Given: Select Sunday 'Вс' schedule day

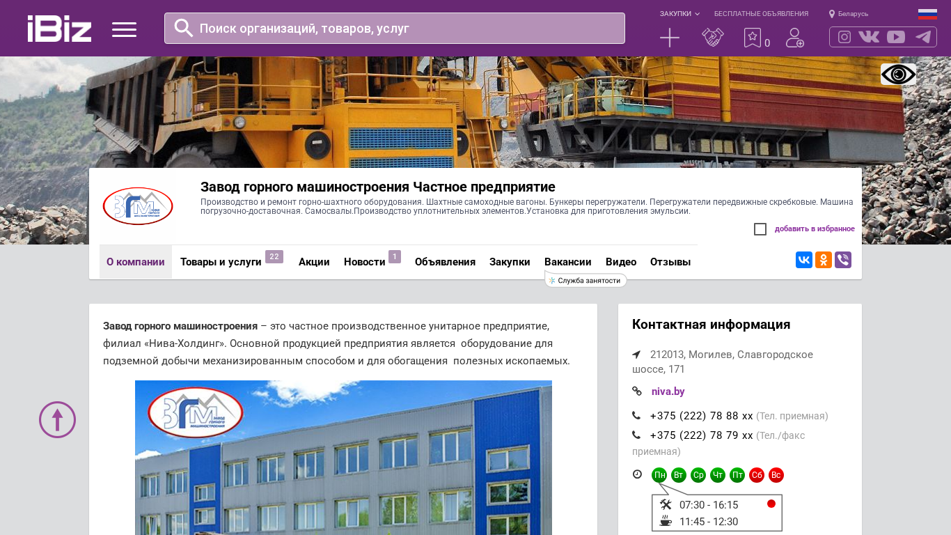Looking at the screenshot, I should [x=776, y=475].
